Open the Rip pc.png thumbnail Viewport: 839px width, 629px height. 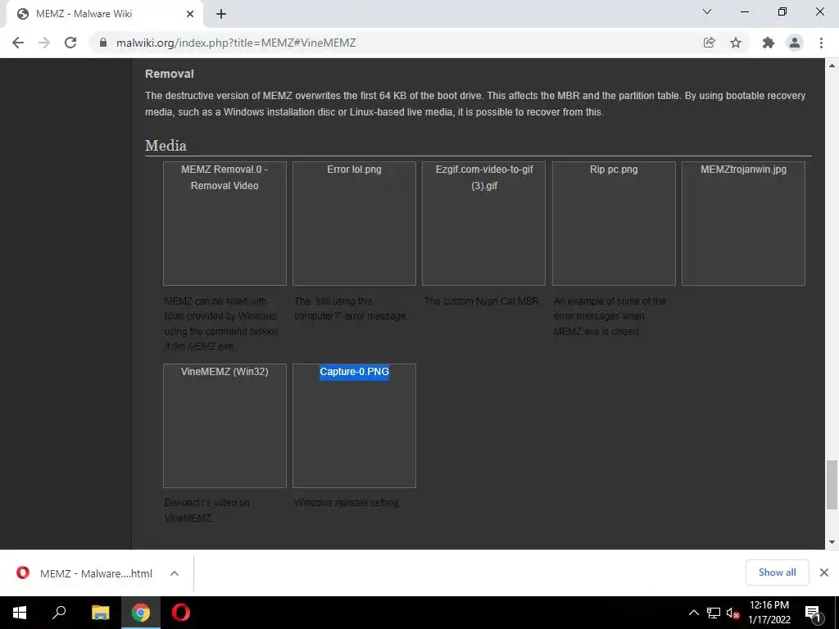614,224
